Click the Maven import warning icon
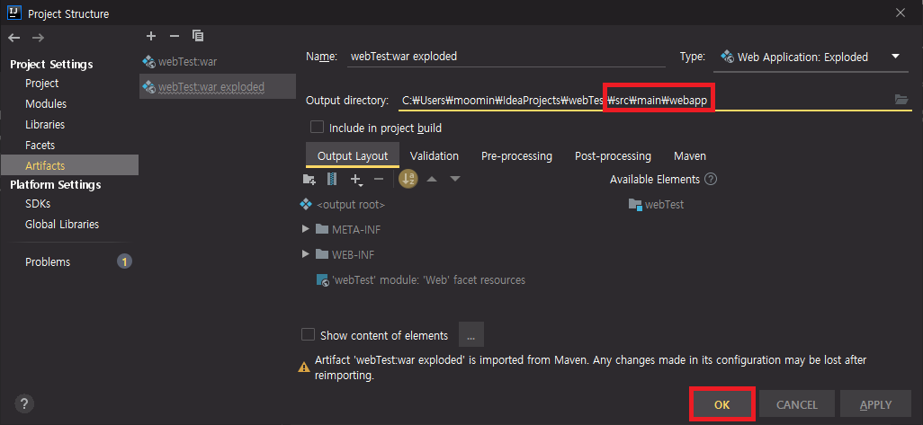This screenshot has height=425, width=923. [304, 367]
